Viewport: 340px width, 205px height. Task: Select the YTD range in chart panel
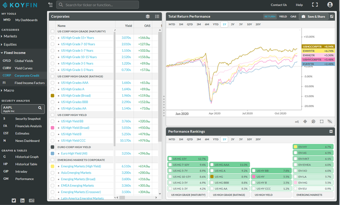[x=216, y=25]
